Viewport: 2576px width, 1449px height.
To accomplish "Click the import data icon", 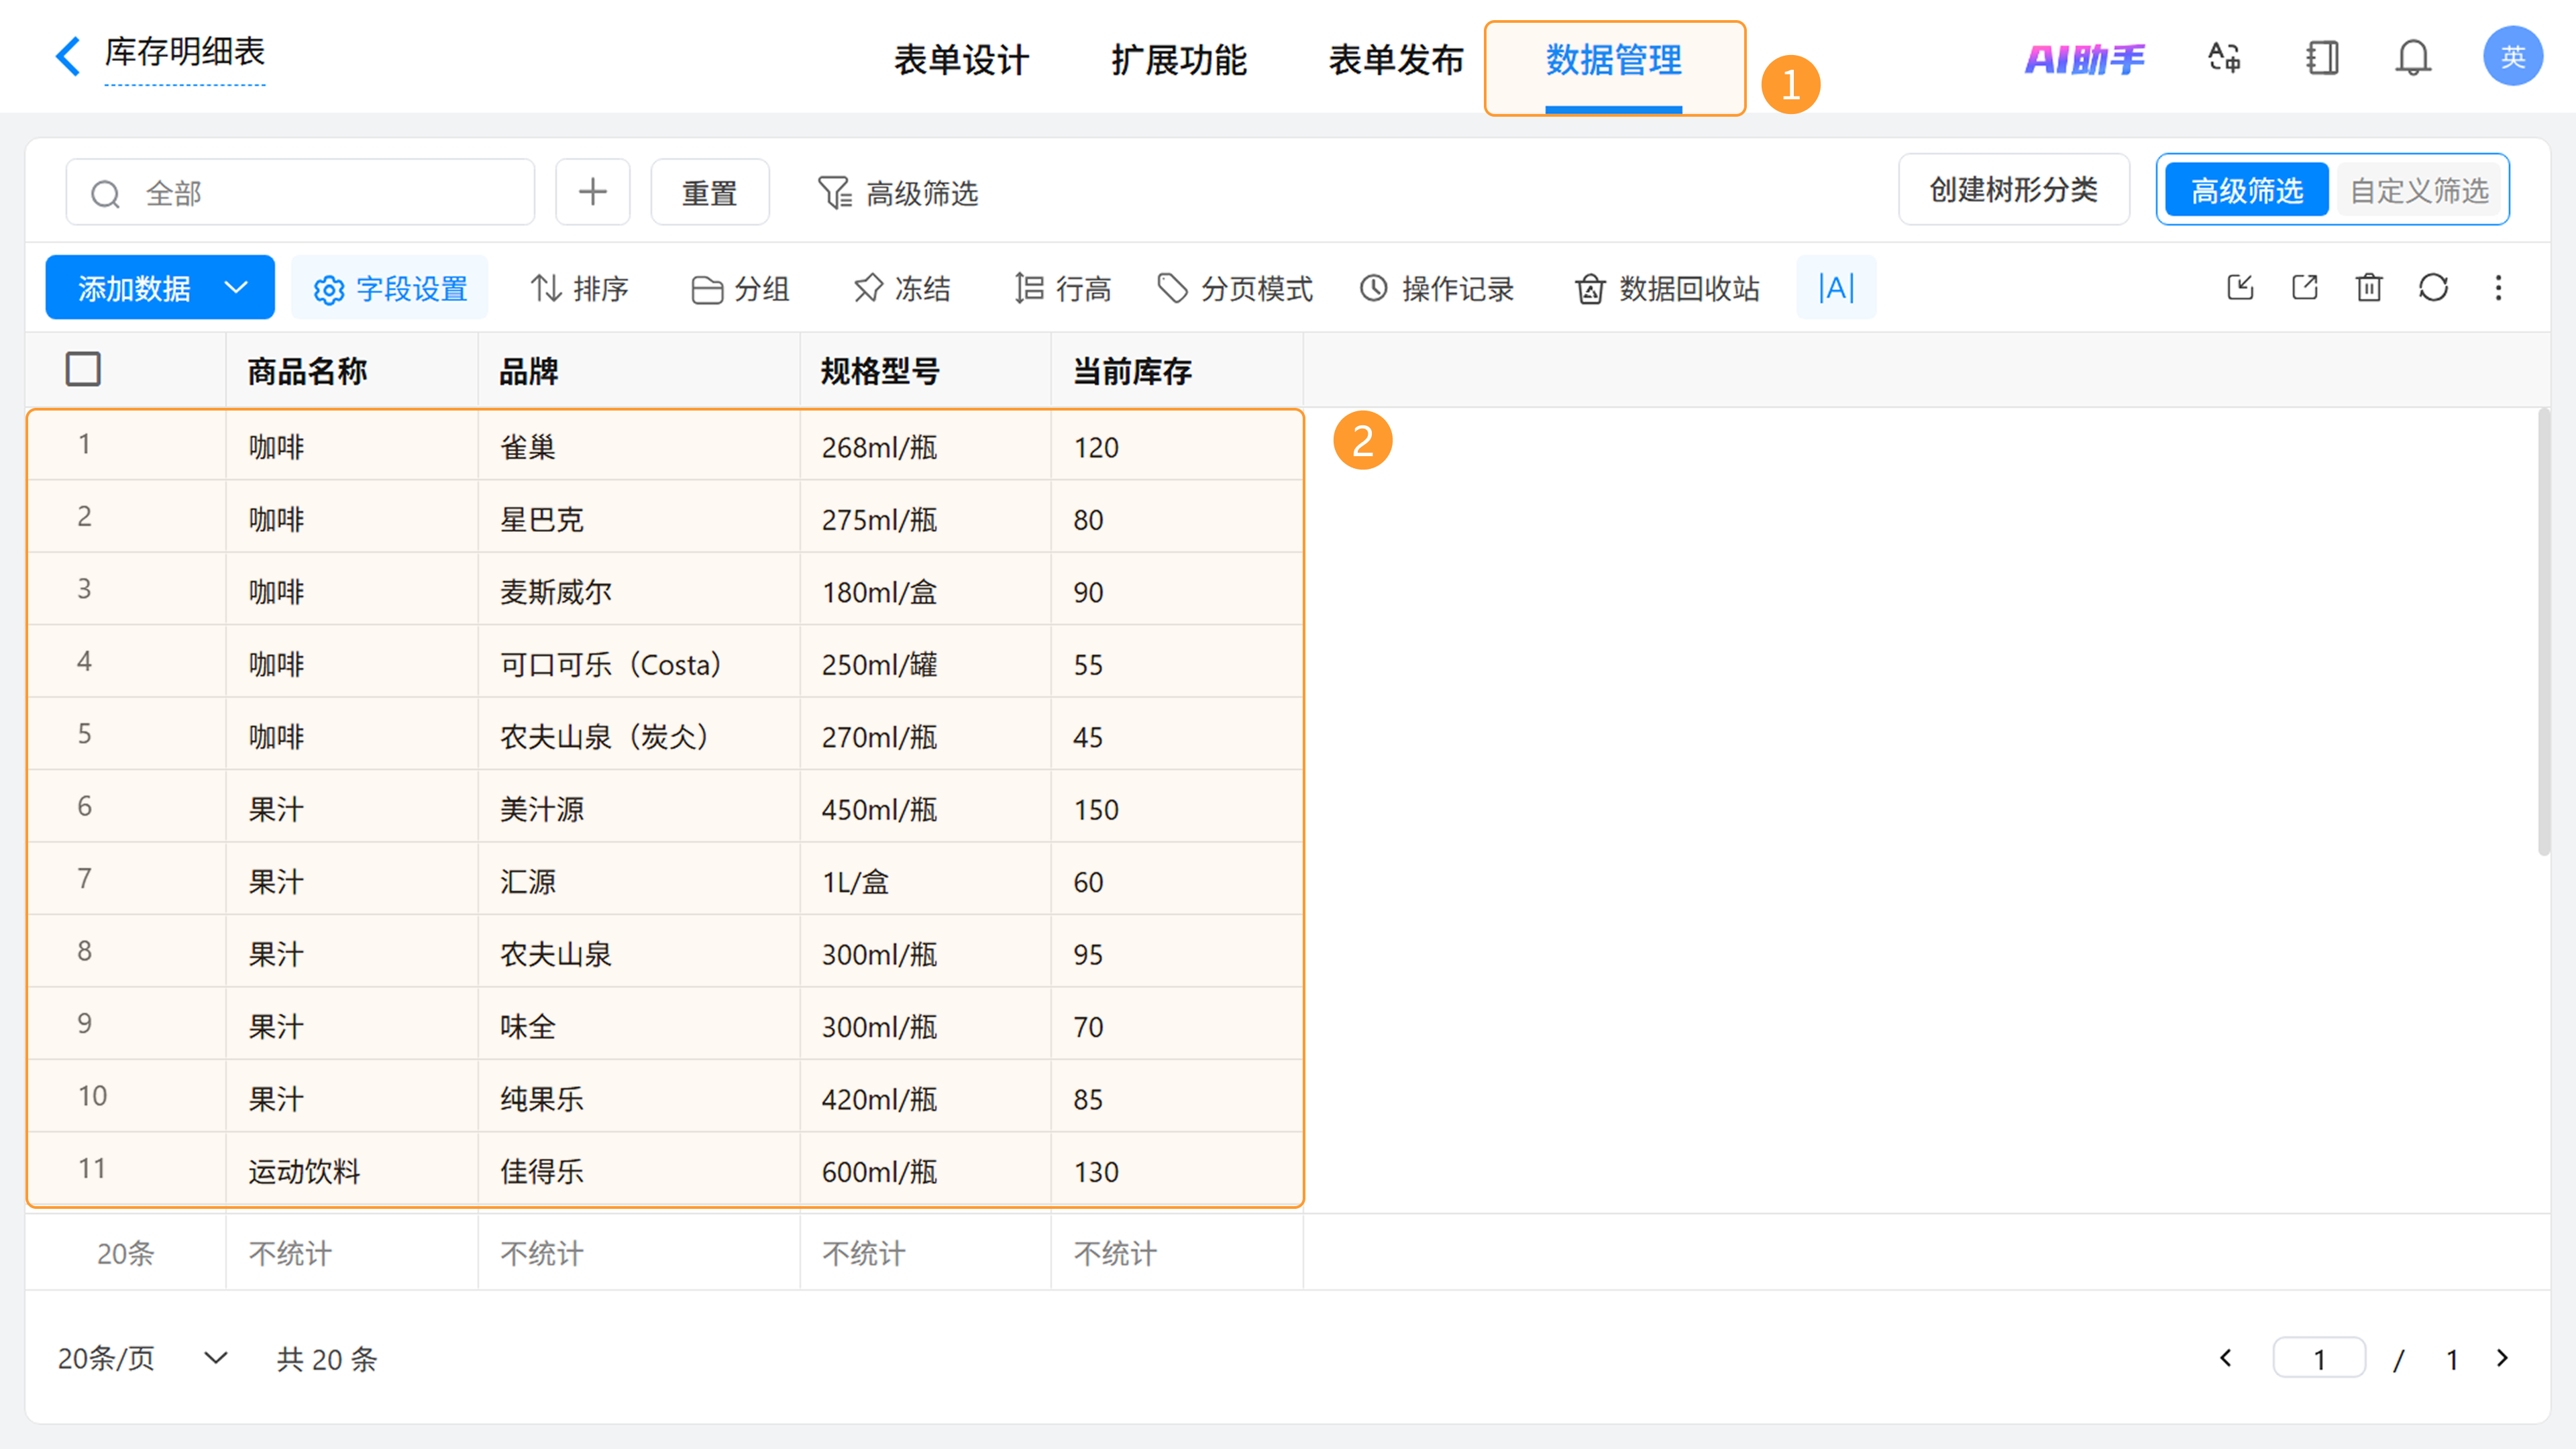I will 2240,288.
